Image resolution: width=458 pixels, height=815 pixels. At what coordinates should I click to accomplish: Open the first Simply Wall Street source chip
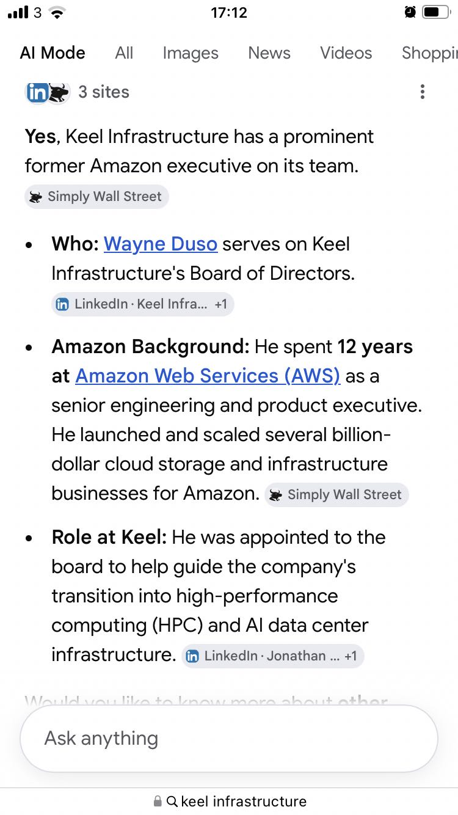pyautogui.click(x=96, y=197)
